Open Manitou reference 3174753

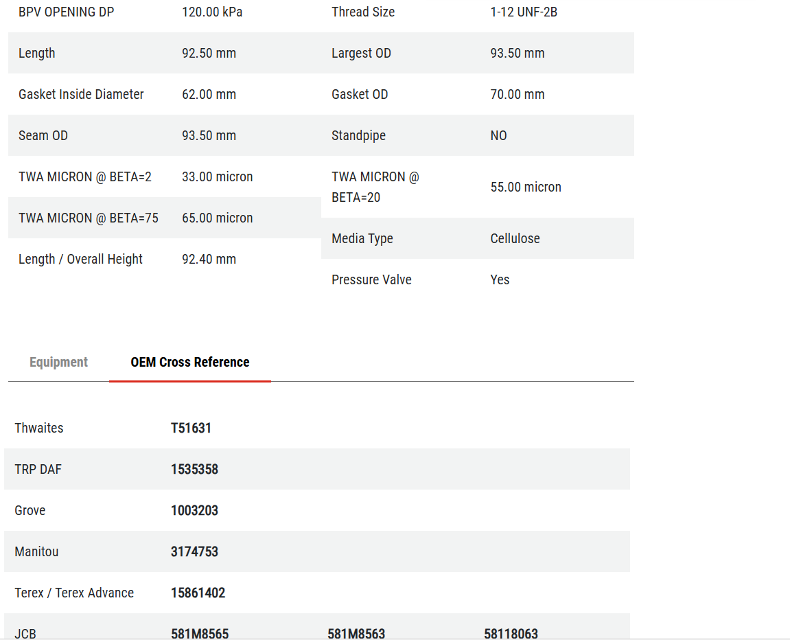[x=194, y=552]
